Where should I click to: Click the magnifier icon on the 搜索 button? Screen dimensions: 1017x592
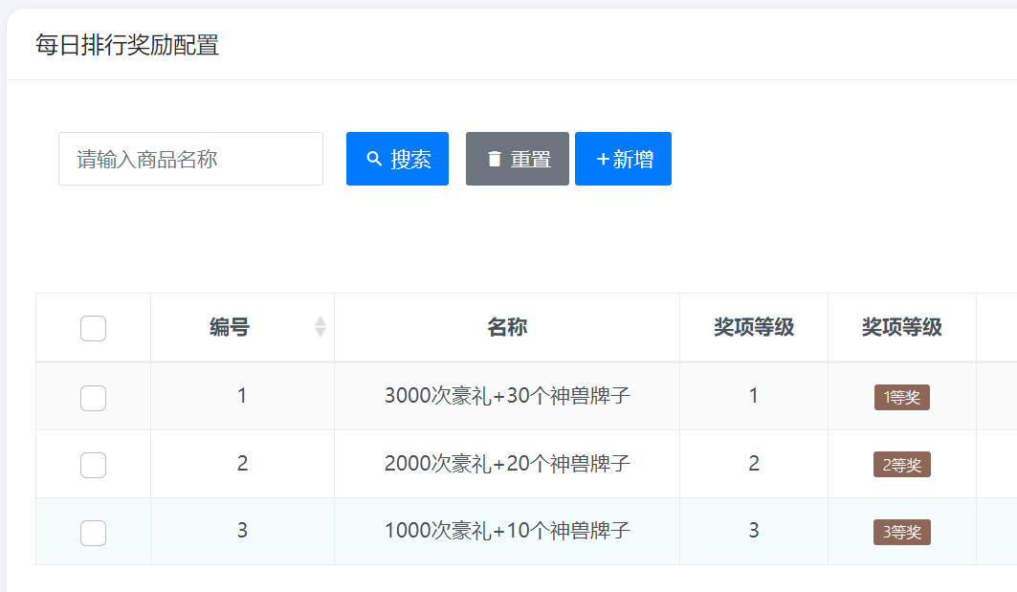(x=374, y=159)
